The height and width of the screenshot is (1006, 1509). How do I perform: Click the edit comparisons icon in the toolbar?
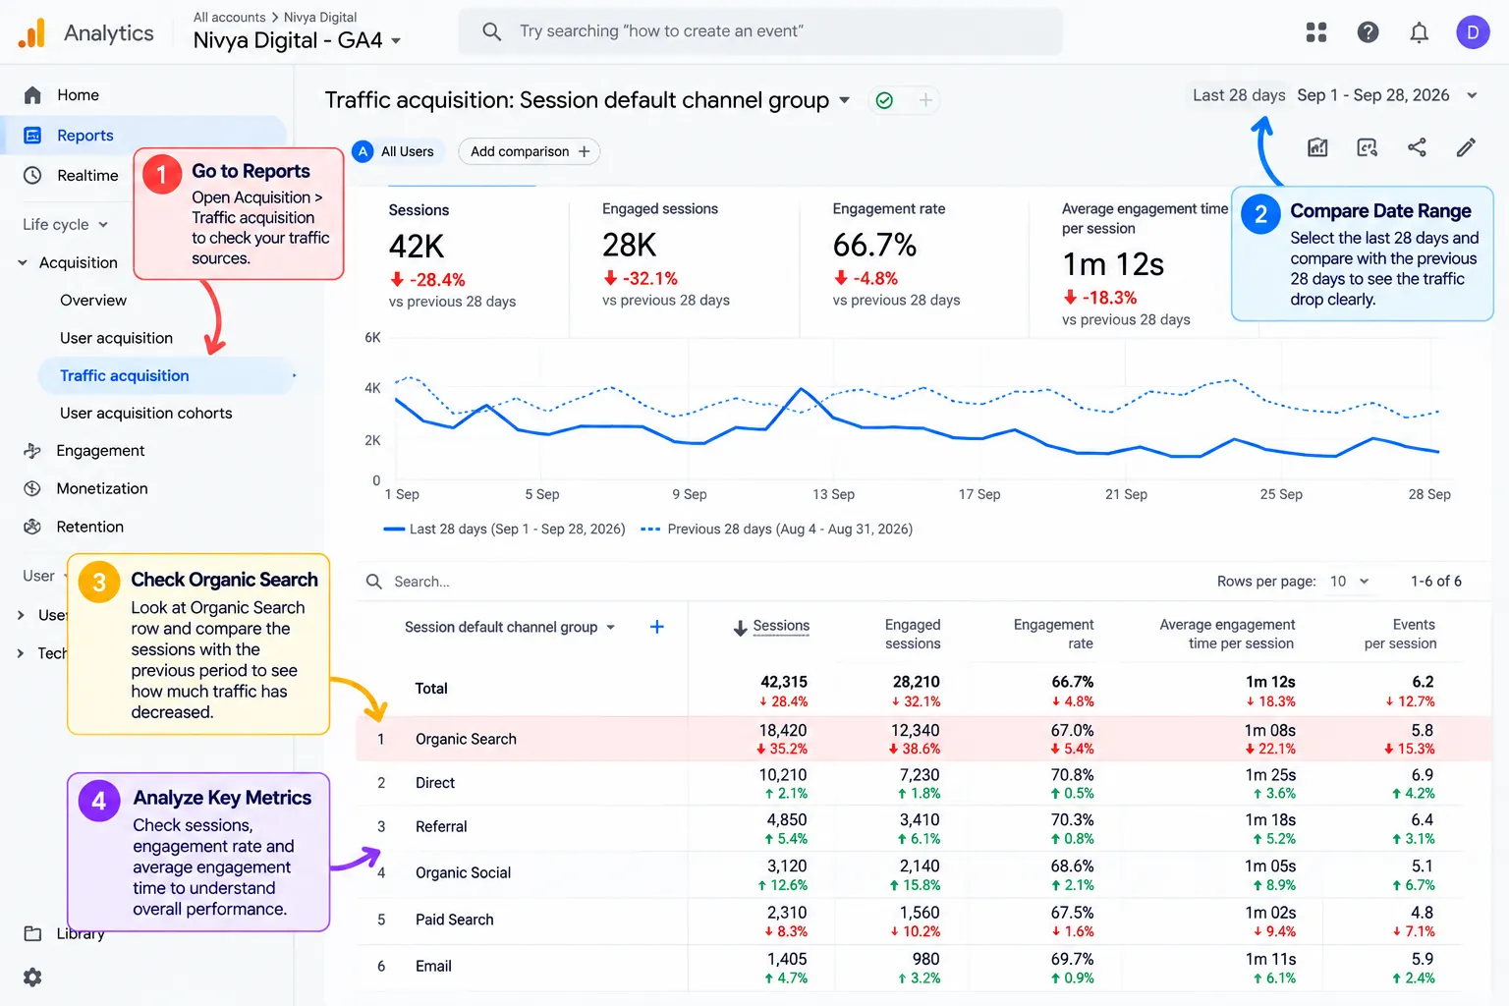pyautogui.click(x=1367, y=147)
